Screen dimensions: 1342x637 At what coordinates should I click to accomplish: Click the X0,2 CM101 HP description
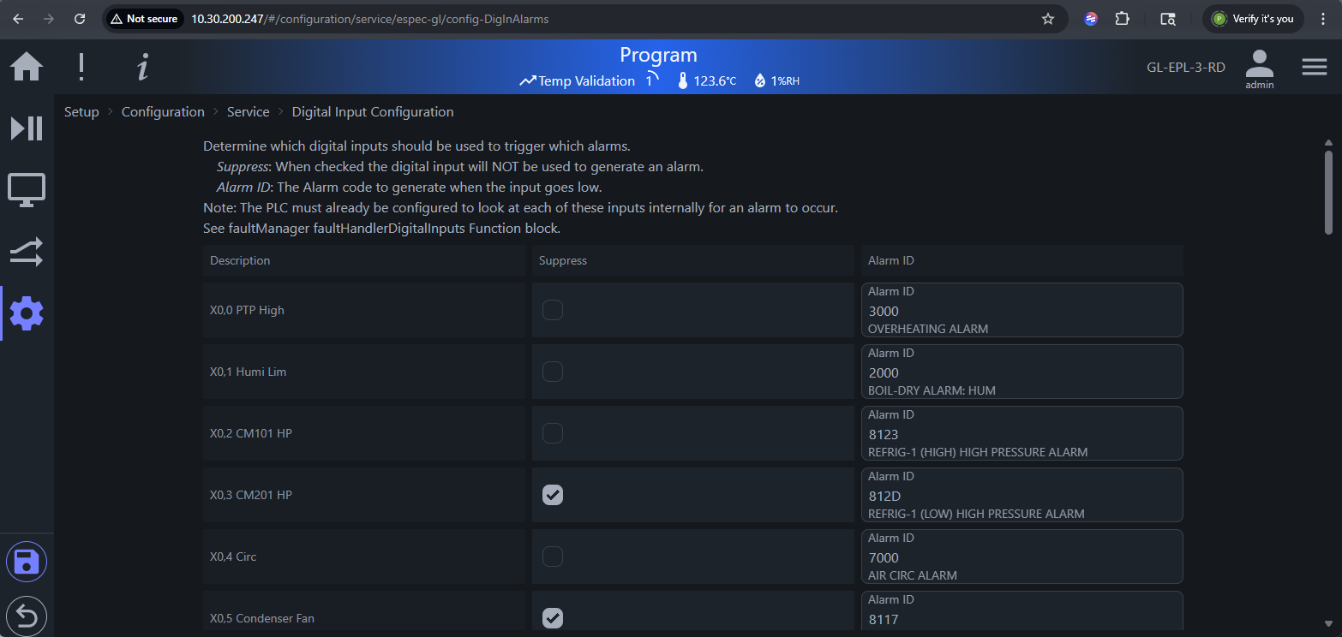coord(251,433)
